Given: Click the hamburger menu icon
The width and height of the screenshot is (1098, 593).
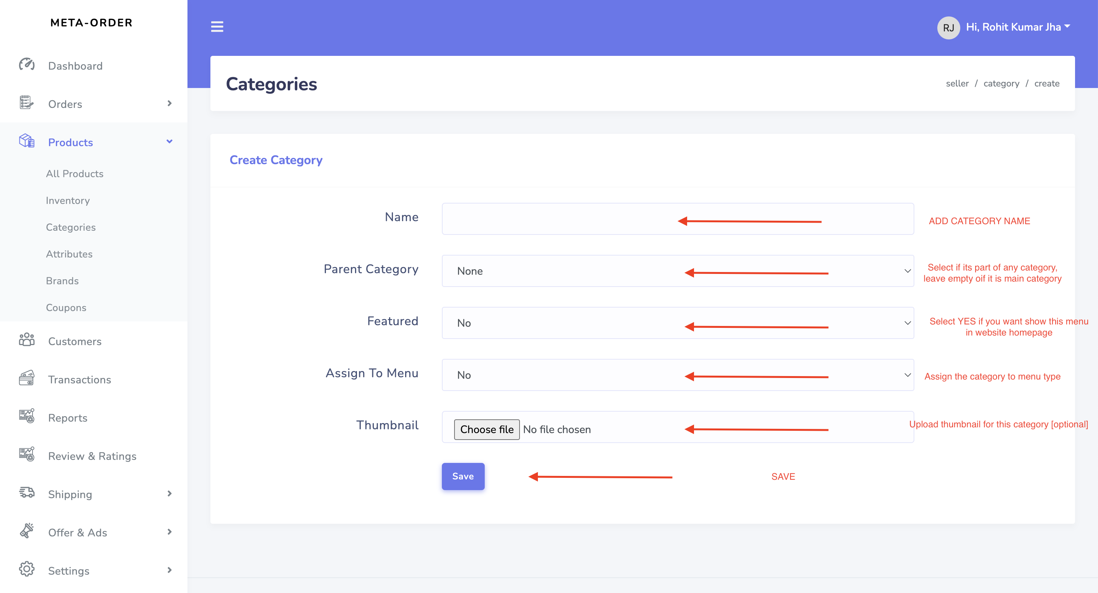Looking at the screenshot, I should click(217, 27).
